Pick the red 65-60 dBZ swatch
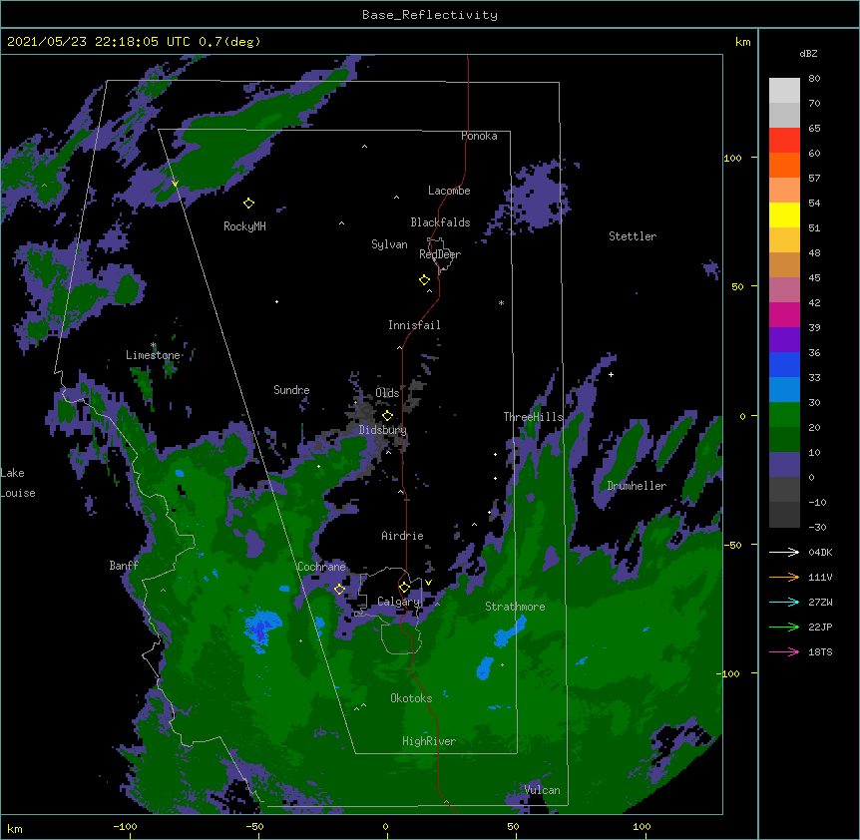Screen dimensions: 860x840 pos(784,141)
